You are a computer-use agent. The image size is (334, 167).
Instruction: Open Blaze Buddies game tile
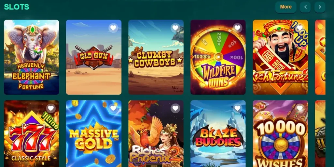pyautogui.click(x=218, y=134)
